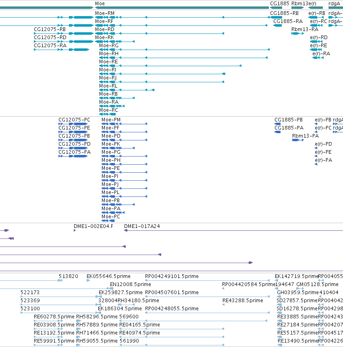Click the CG1885 gene label
This screenshot has width=343, height=347.
(x=280, y=4)
